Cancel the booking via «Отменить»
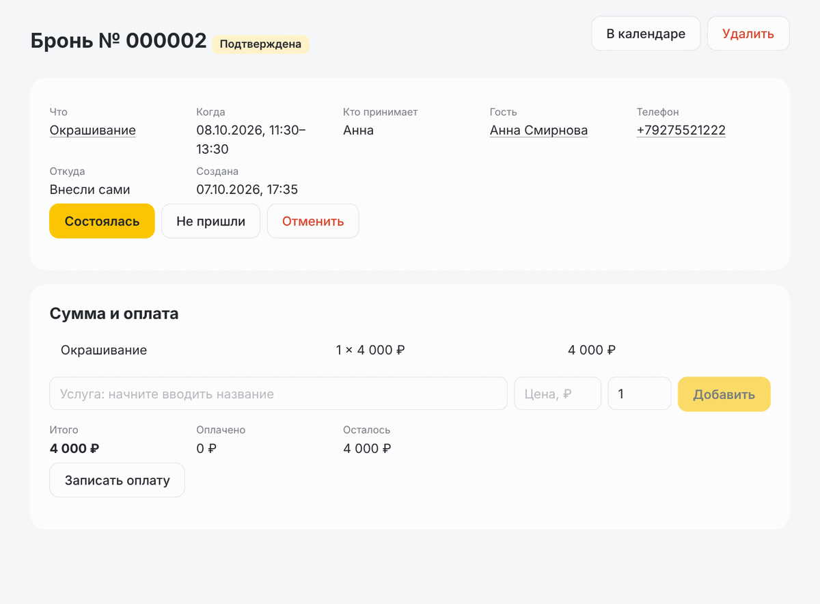 click(313, 221)
